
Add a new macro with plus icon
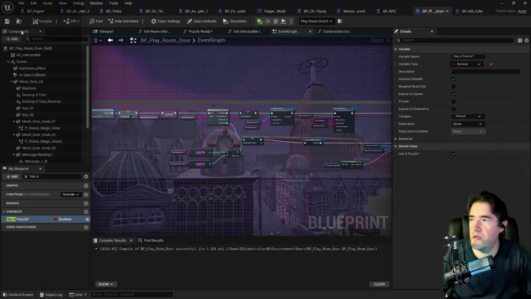[x=86, y=203]
